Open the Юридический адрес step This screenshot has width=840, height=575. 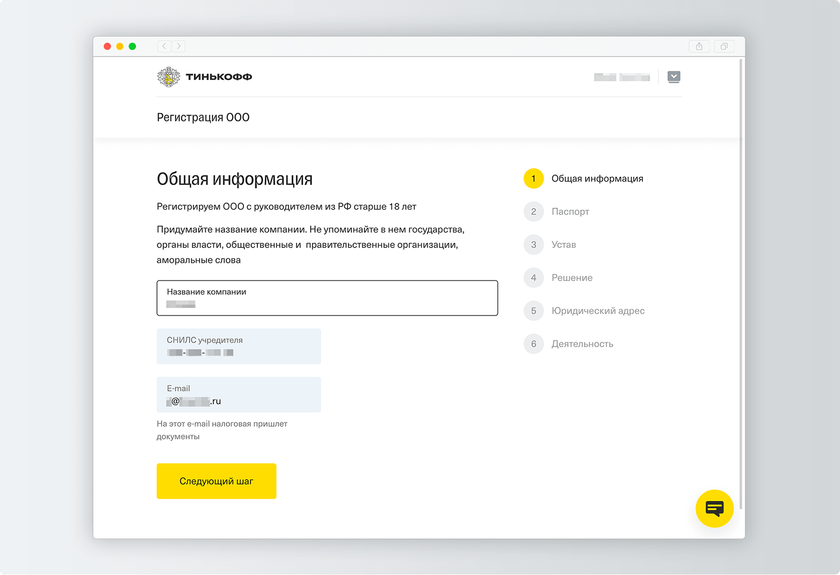click(x=598, y=311)
